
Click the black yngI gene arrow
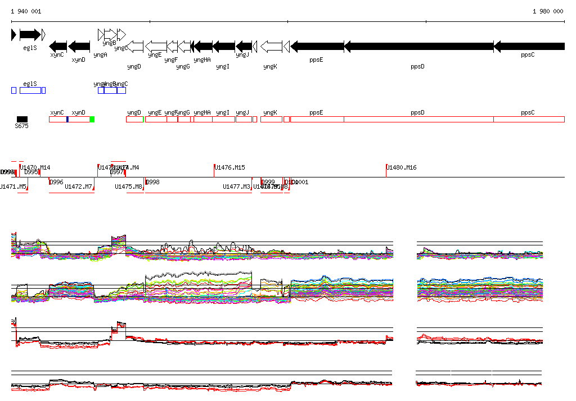(224, 47)
